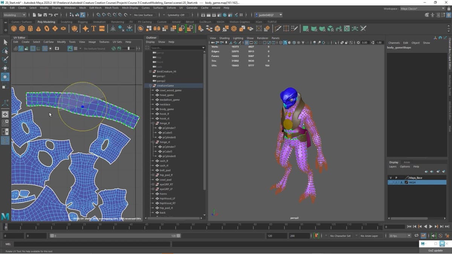Open the scene file icon
The image size is (452, 254).
(40, 15)
